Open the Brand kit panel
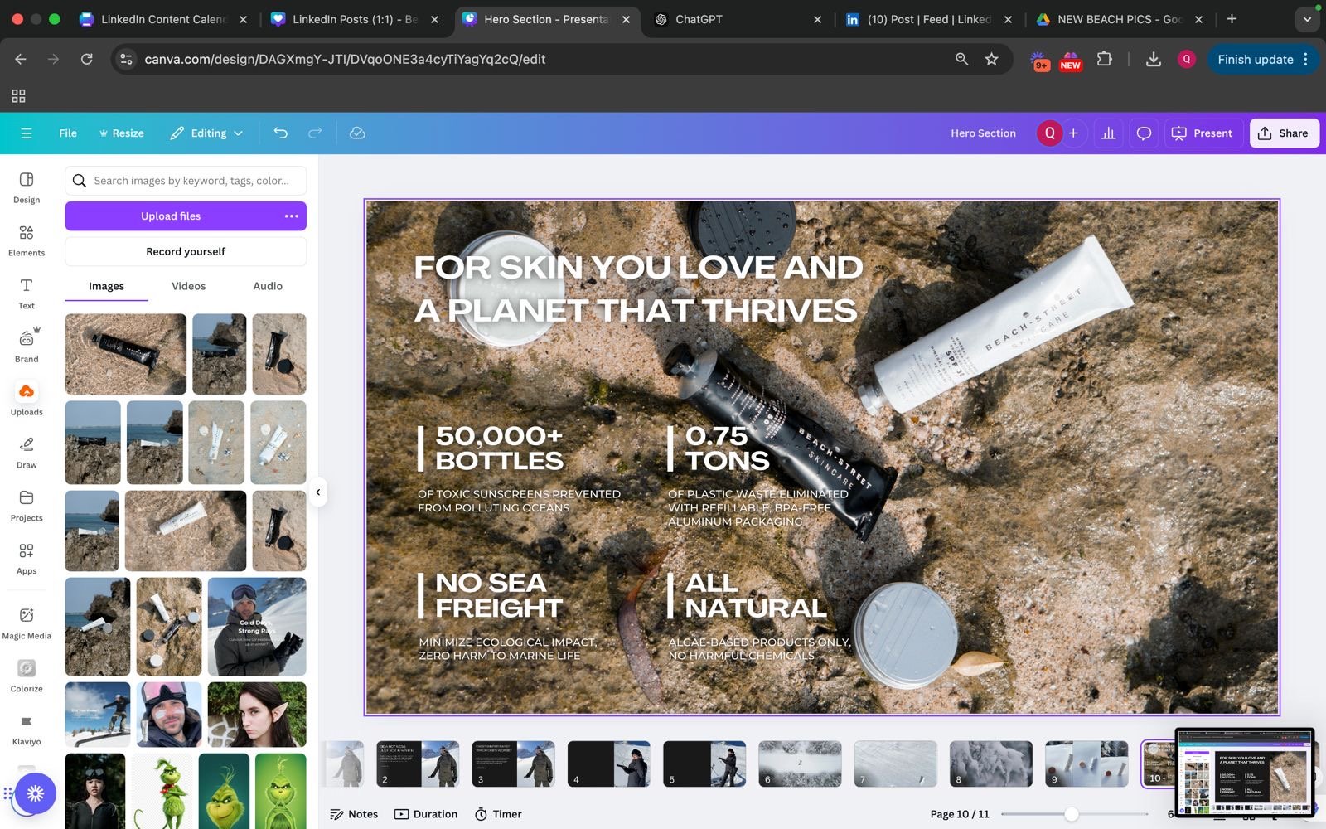This screenshot has height=829, width=1326. (27, 347)
